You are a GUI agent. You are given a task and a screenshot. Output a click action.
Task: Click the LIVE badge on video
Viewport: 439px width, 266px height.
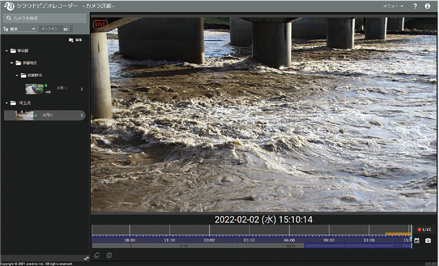[100, 24]
